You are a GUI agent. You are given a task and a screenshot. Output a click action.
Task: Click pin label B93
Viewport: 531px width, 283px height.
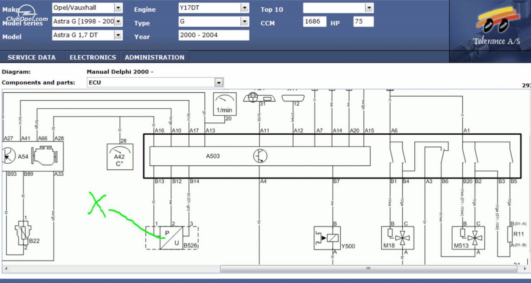[12, 174]
